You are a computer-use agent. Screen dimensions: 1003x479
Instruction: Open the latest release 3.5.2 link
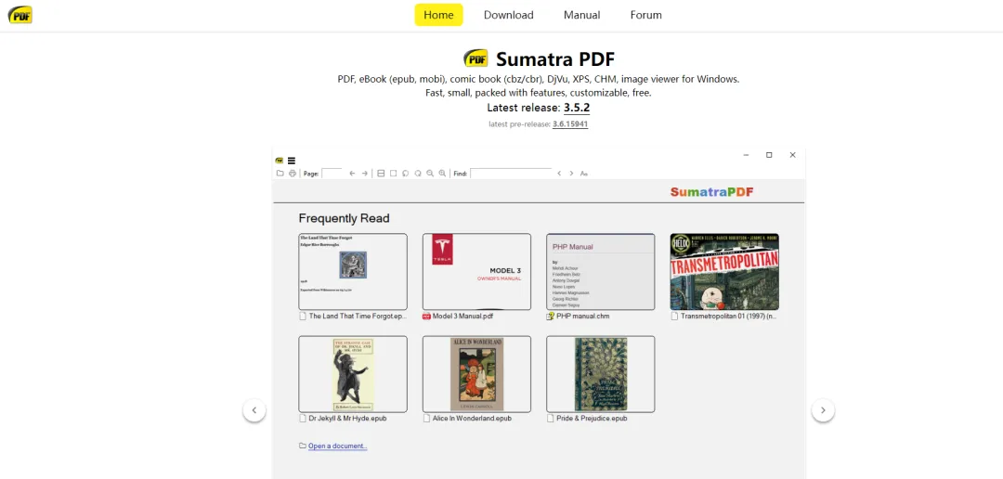pos(577,108)
